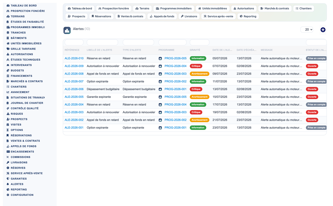Open the page size dropdown showing 20
The width and height of the screenshot is (333, 206).
pyautogui.click(x=307, y=30)
